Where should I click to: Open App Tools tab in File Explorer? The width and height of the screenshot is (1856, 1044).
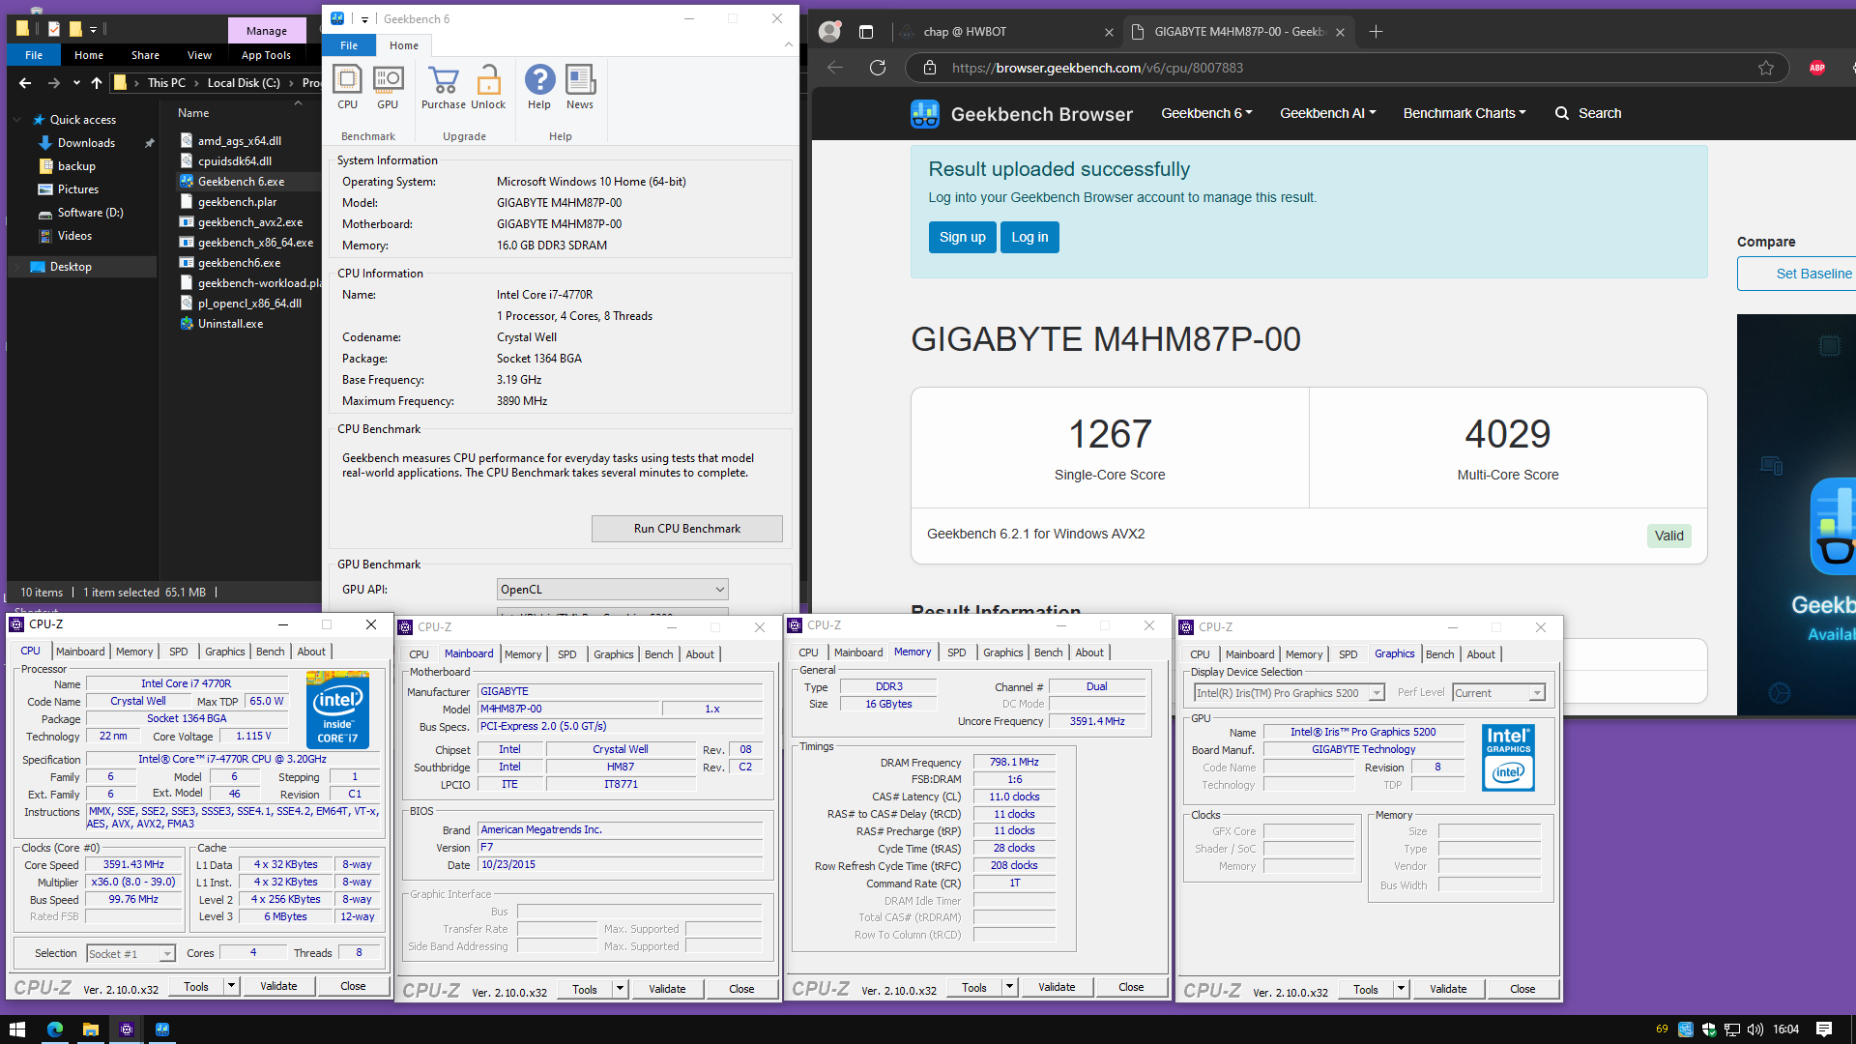click(x=266, y=55)
